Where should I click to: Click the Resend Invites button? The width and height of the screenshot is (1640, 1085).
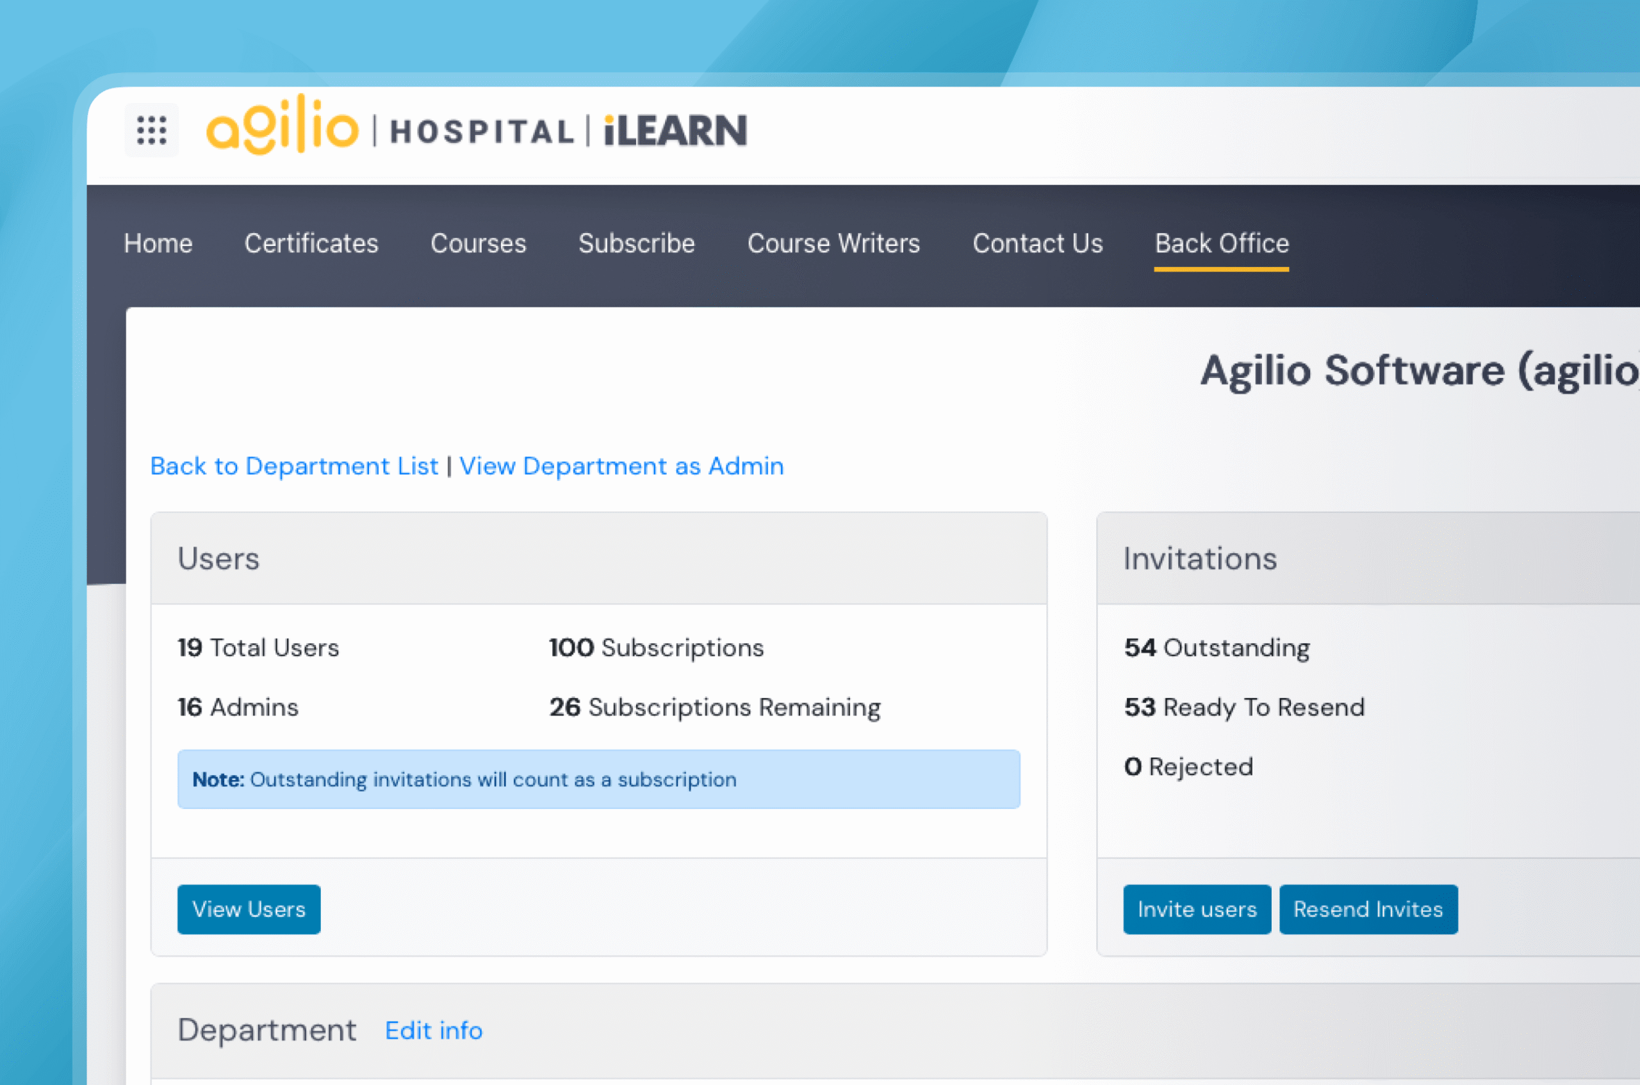(1369, 910)
